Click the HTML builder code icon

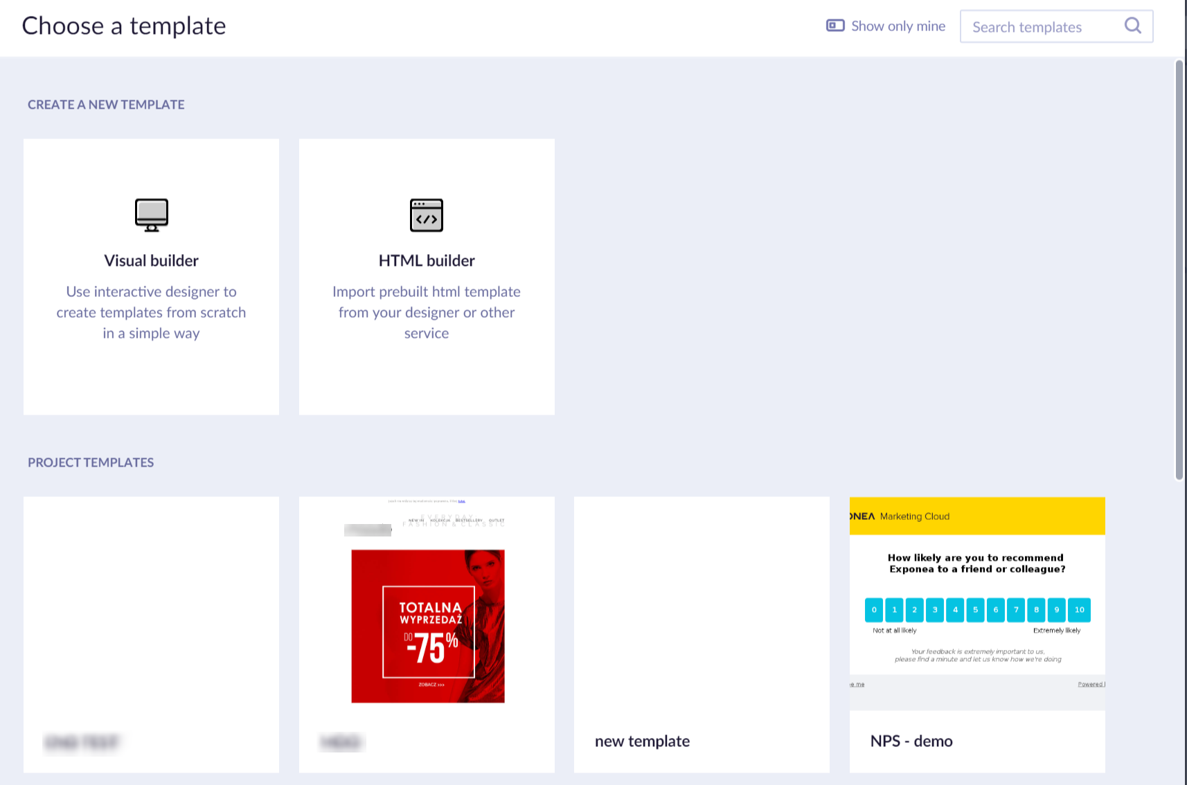click(427, 215)
